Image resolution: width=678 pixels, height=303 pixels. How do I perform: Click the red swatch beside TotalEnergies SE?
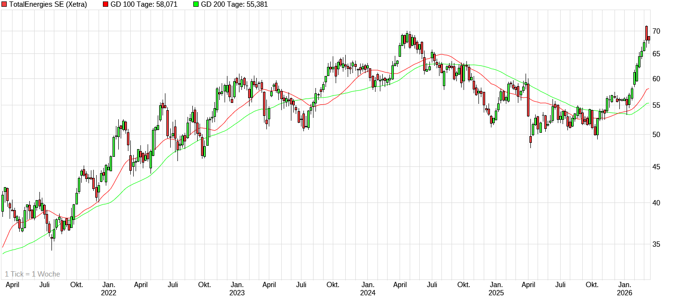click(4, 4)
